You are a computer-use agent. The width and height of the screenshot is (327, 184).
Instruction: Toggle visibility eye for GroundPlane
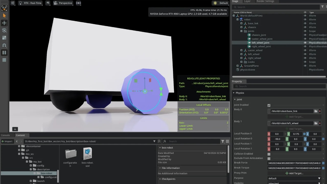coord(305,66)
